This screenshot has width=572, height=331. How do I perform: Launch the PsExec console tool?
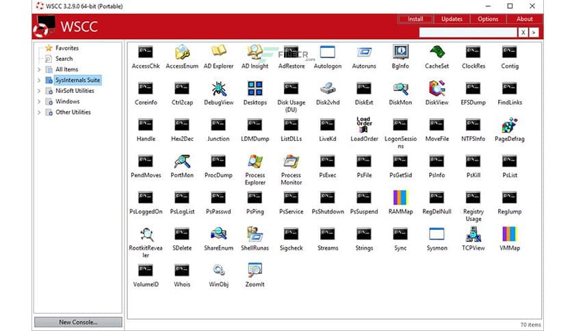click(328, 161)
